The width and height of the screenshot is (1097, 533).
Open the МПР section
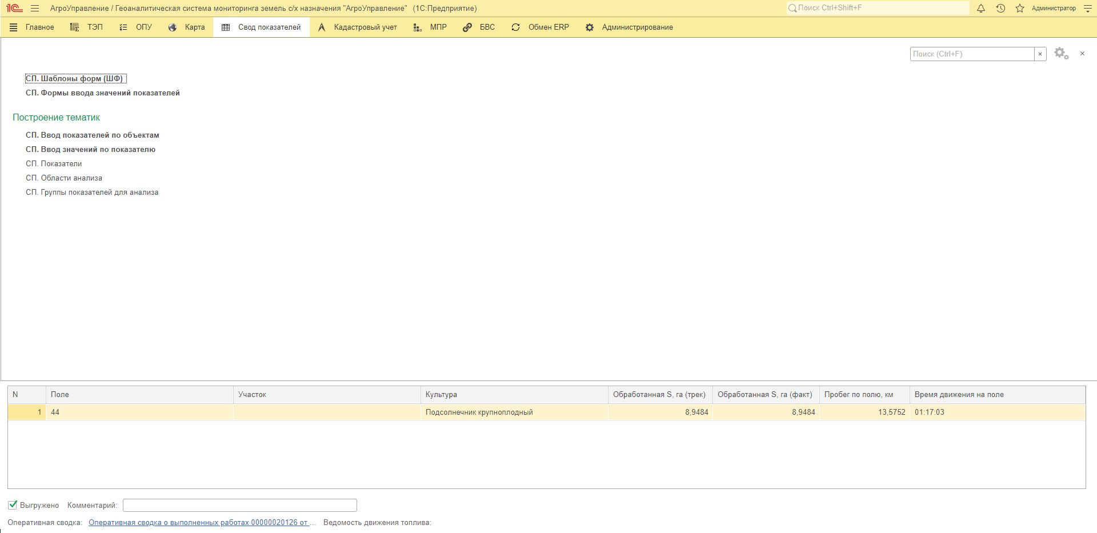click(438, 27)
